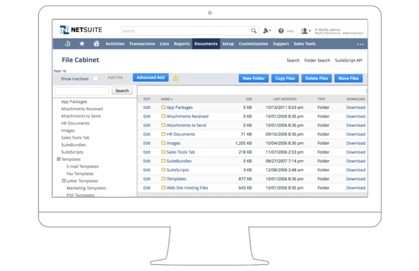Open the Lists menu

click(x=165, y=44)
